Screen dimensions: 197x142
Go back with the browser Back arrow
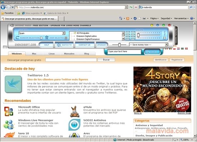coord(3,7)
